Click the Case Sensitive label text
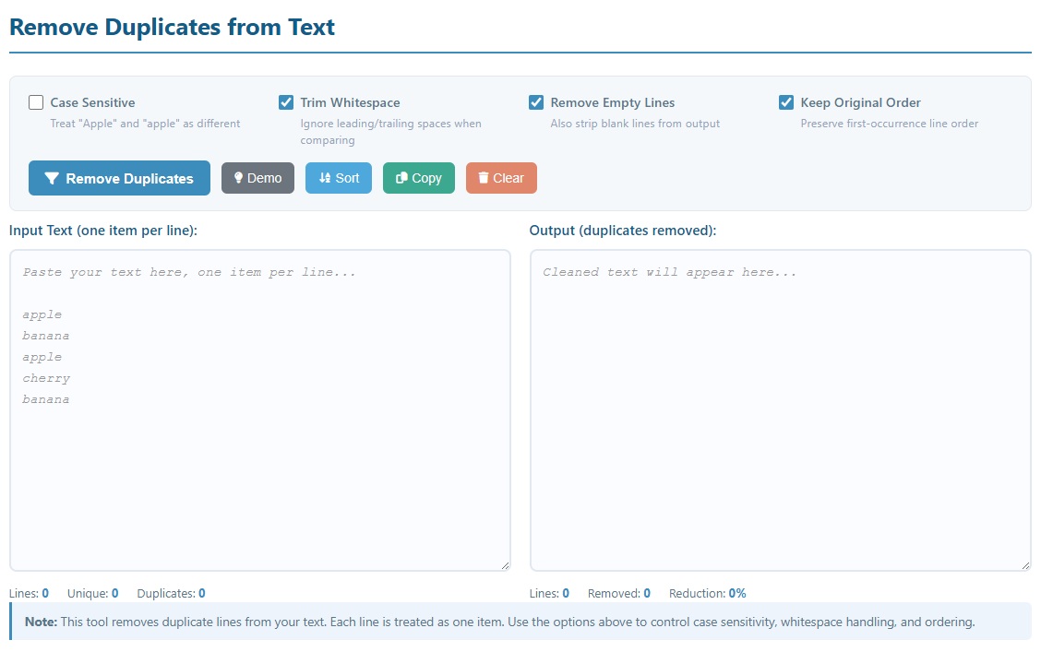1041x652 pixels. tap(92, 102)
